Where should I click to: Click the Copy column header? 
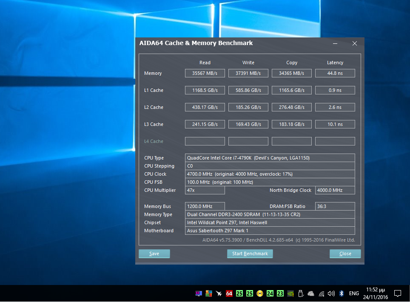tap(292, 63)
